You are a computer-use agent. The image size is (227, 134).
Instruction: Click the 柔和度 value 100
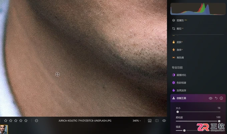(218, 117)
